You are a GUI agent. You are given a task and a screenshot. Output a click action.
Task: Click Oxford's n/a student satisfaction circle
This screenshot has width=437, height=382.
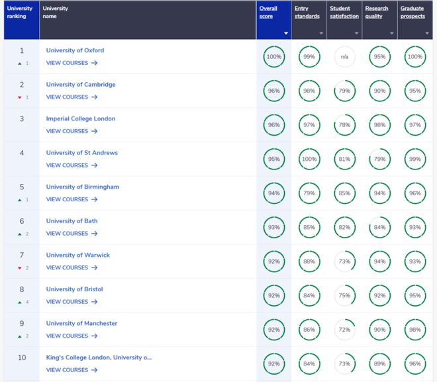tap(344, 57)
